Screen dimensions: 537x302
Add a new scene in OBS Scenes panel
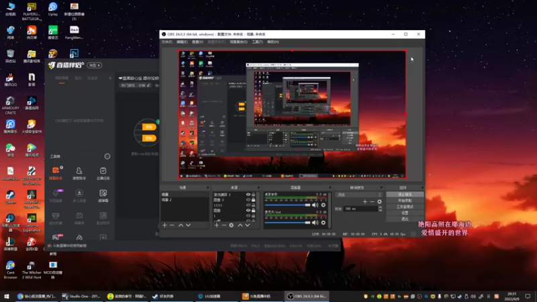164,225
